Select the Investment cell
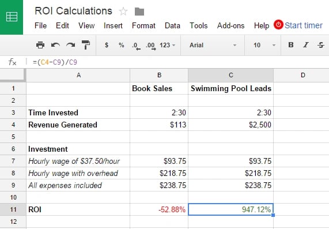The height and width of the screenshot is (229, 329). [78, 149]
